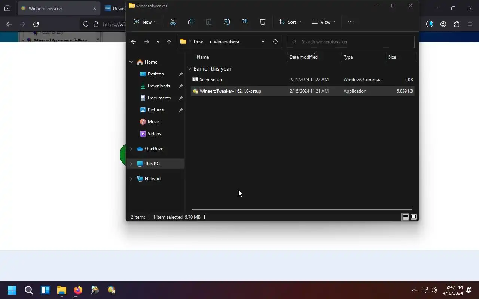The image size is (479, 299).
Task: Open Pictures in navigation pane
Action: [x=156, y=110]
